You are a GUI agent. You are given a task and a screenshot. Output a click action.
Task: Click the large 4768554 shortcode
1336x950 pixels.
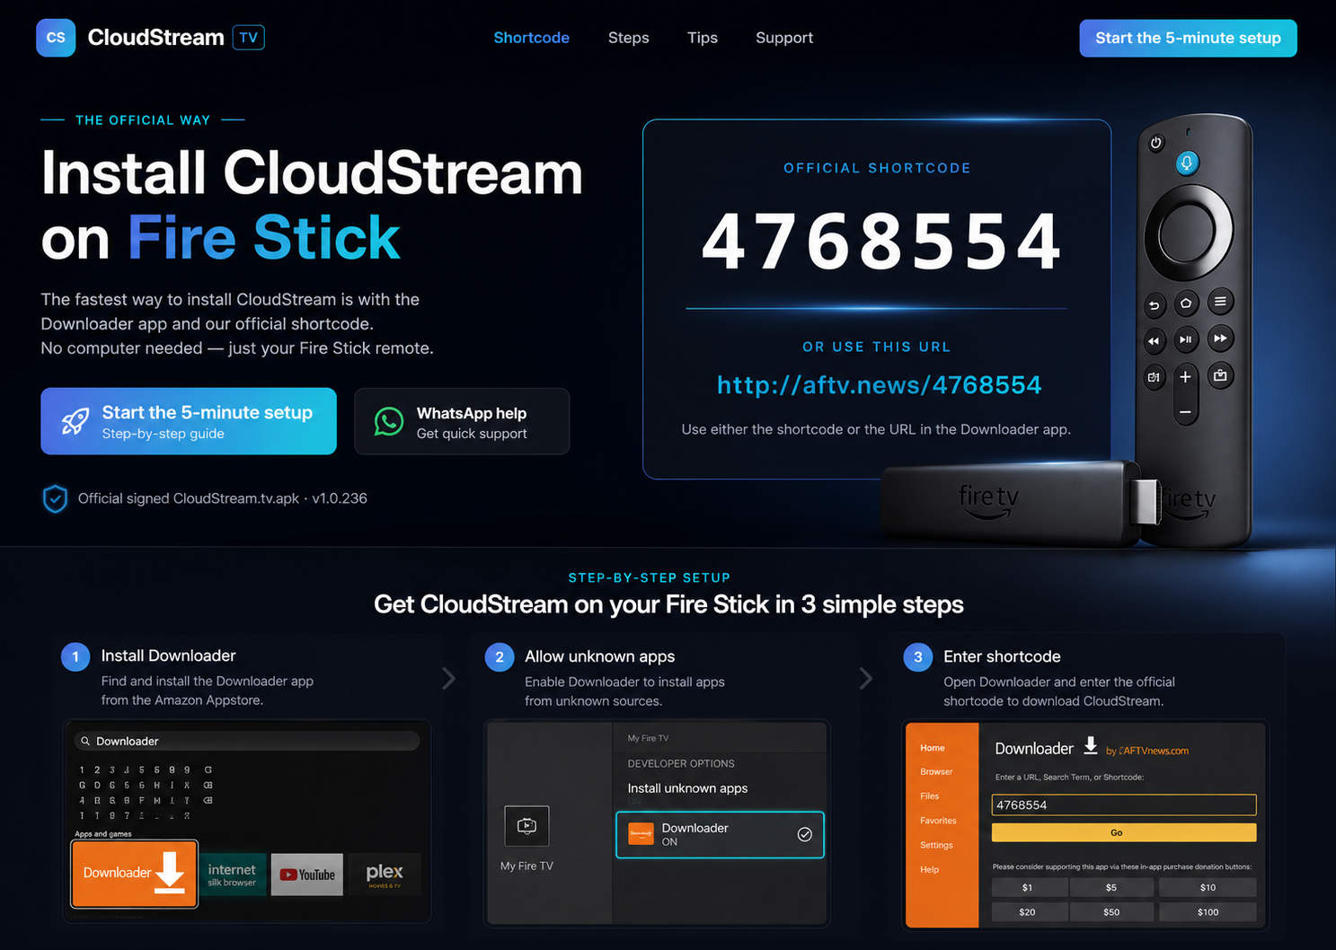click(x=880, y=241)
